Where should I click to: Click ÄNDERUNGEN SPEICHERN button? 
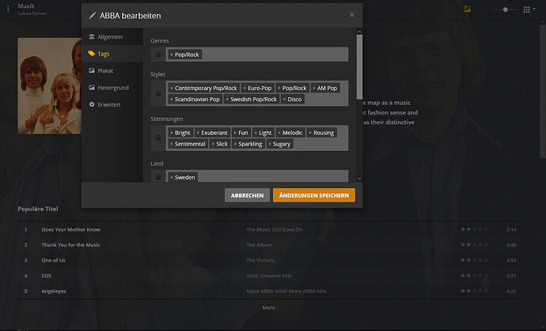tap(313, 195)
